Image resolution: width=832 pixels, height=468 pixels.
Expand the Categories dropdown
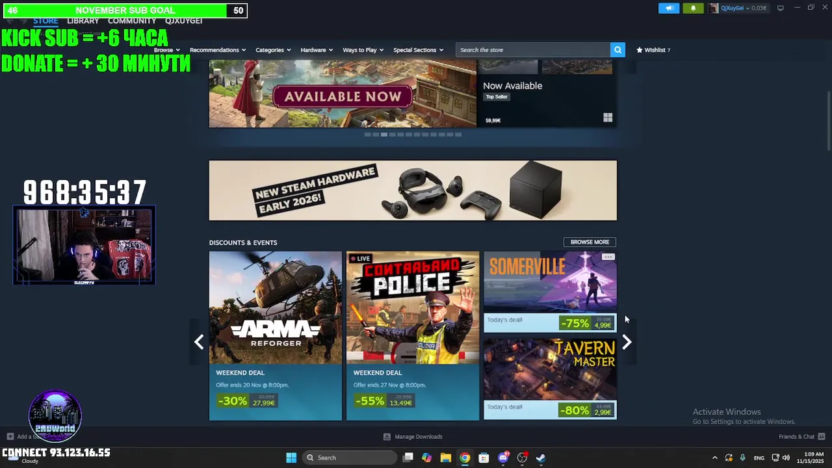pyautogui.click(x=273, y=50)
